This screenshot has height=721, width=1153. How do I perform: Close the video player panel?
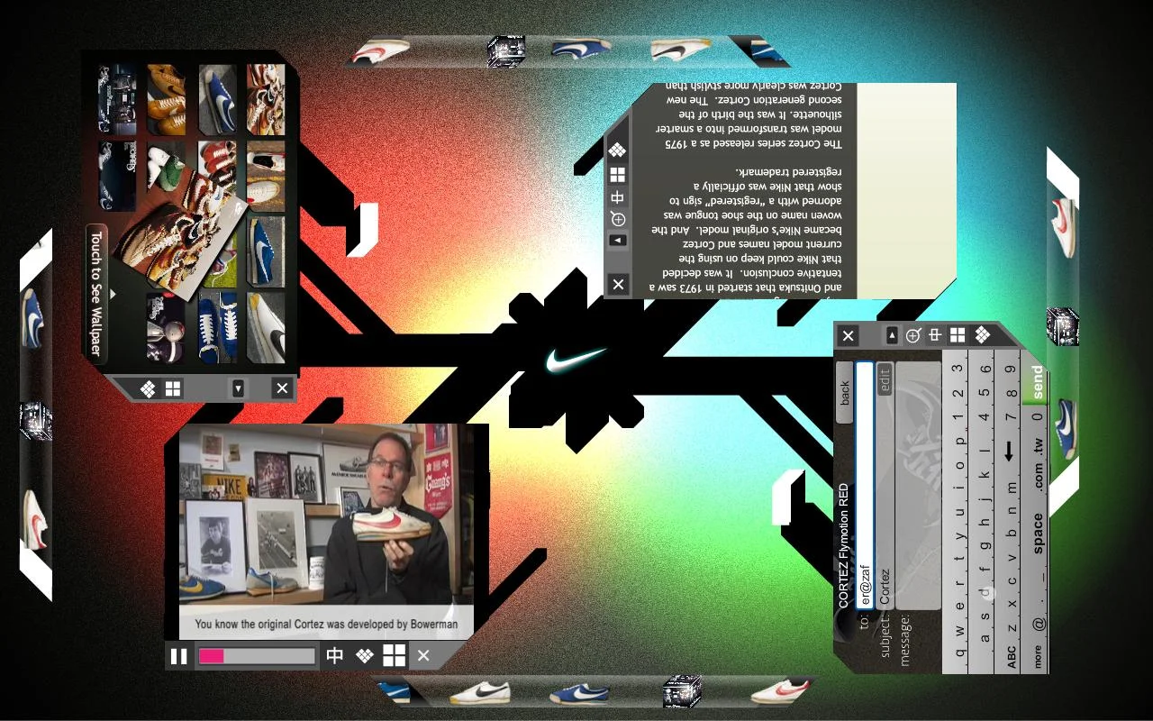(x=423, y=656)
